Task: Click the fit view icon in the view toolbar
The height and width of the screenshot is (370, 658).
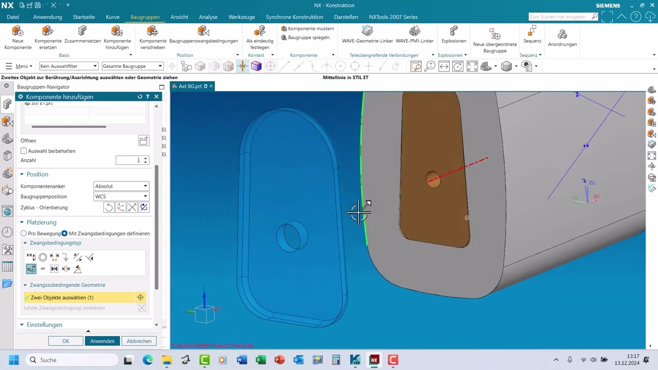Action: pos(472,66)
